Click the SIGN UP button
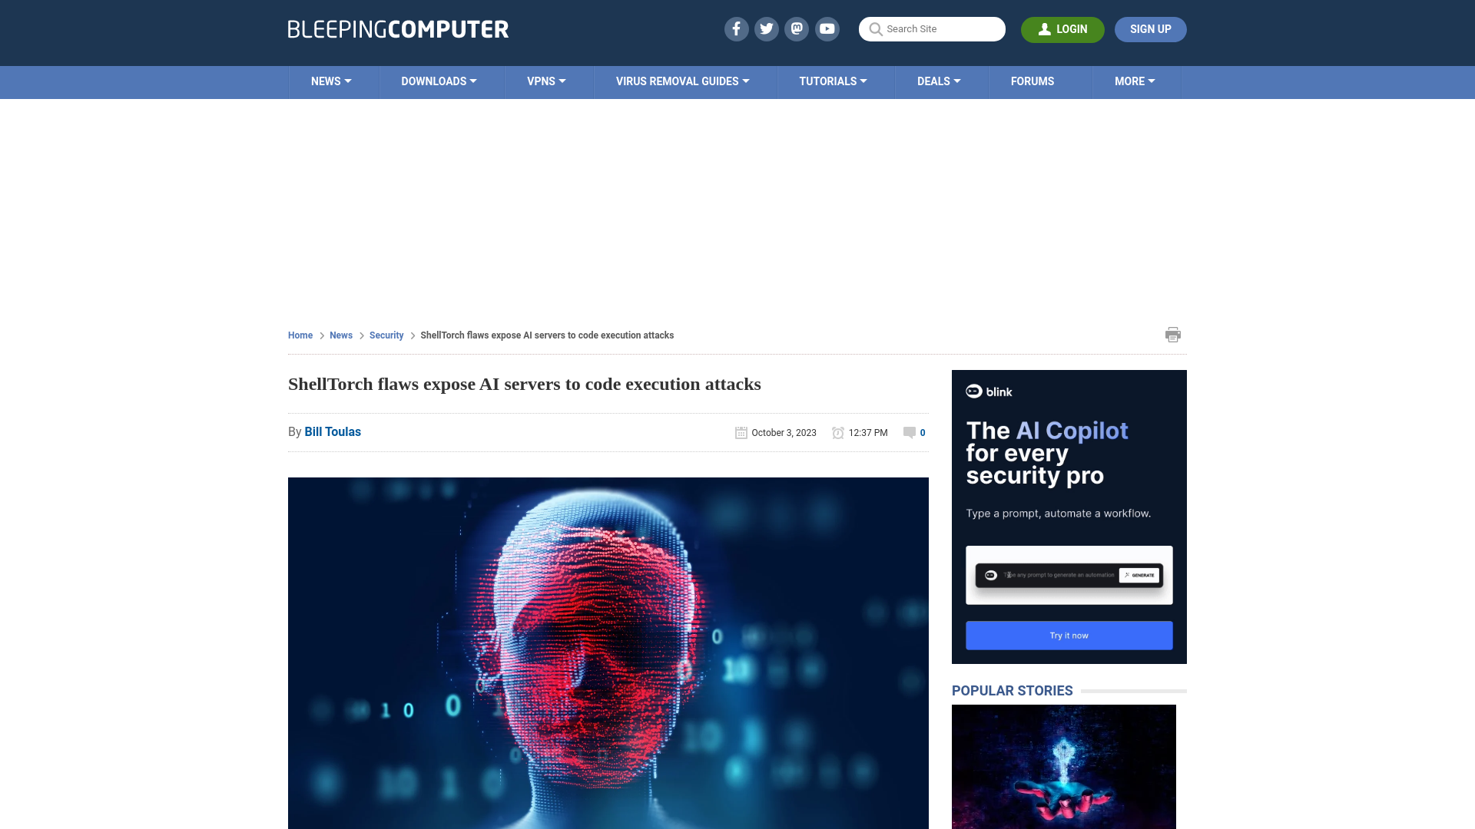 [1150, 28]
